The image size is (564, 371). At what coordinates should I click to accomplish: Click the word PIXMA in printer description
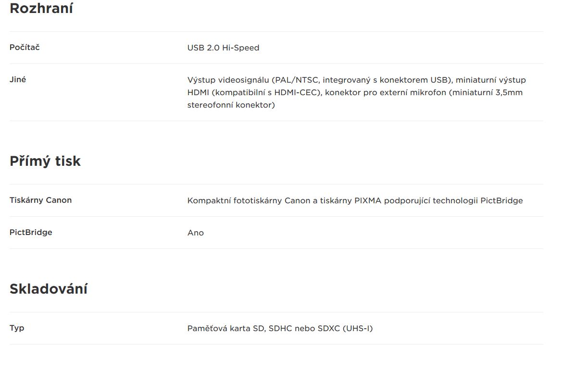(368, 200)
